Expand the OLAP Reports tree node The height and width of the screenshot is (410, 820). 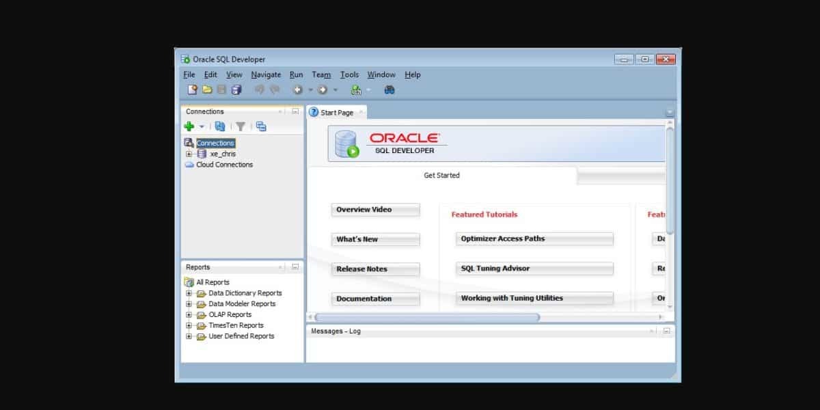(x=189, y=315)
